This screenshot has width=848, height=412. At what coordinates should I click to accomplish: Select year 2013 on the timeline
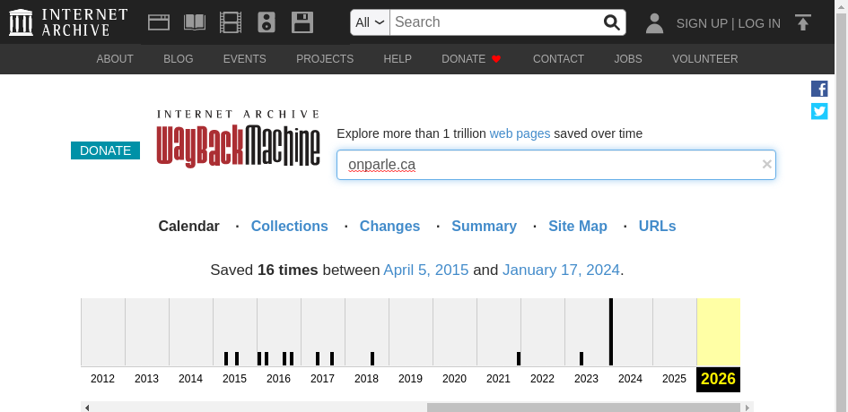146,379
